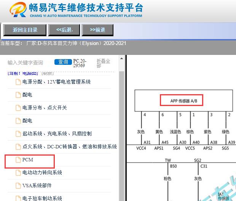Click the APS1 pin label in diagram

pos(159,148)
